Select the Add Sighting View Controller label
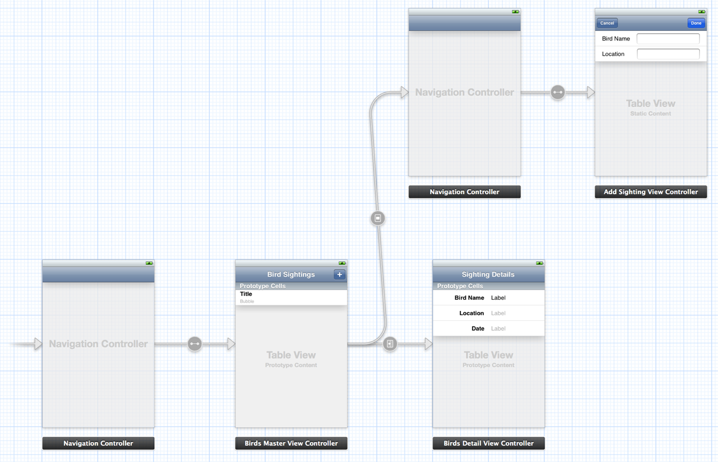The height and width of the screenshot is (462, 718). click(651, 192)
